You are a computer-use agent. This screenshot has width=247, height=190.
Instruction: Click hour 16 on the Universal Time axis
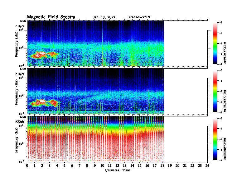[x=147, y=166]
